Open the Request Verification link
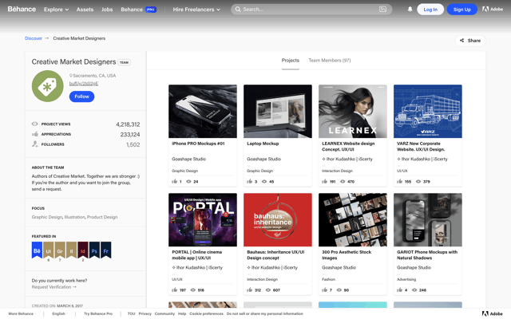Viewport: 511px width, 319px height. 53,287
